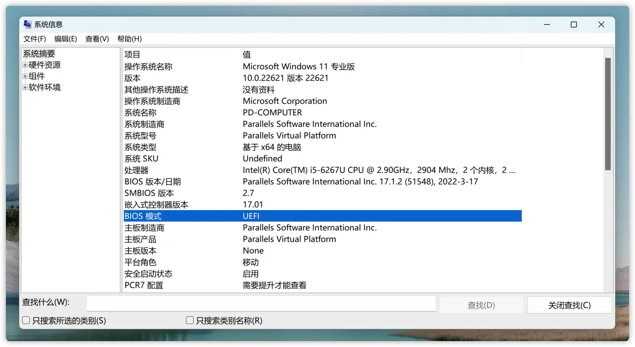Click the value 基于 x64 的电脑
Image resolution: width=635 pixels, height=347 pixels.
click(x=272, y=147)
